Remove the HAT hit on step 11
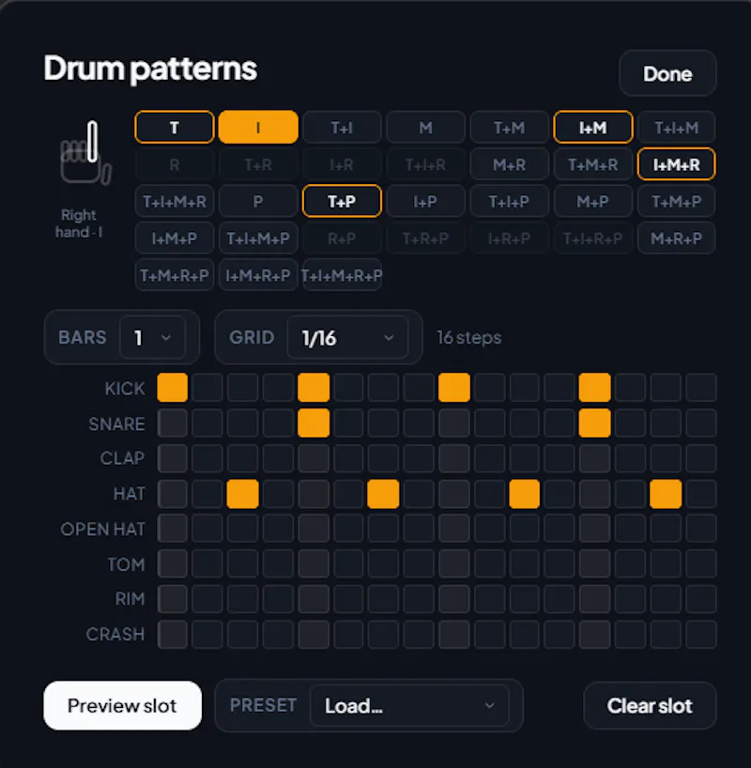The height and width of the screenshot is (768, 751). [x=525, y=494]
